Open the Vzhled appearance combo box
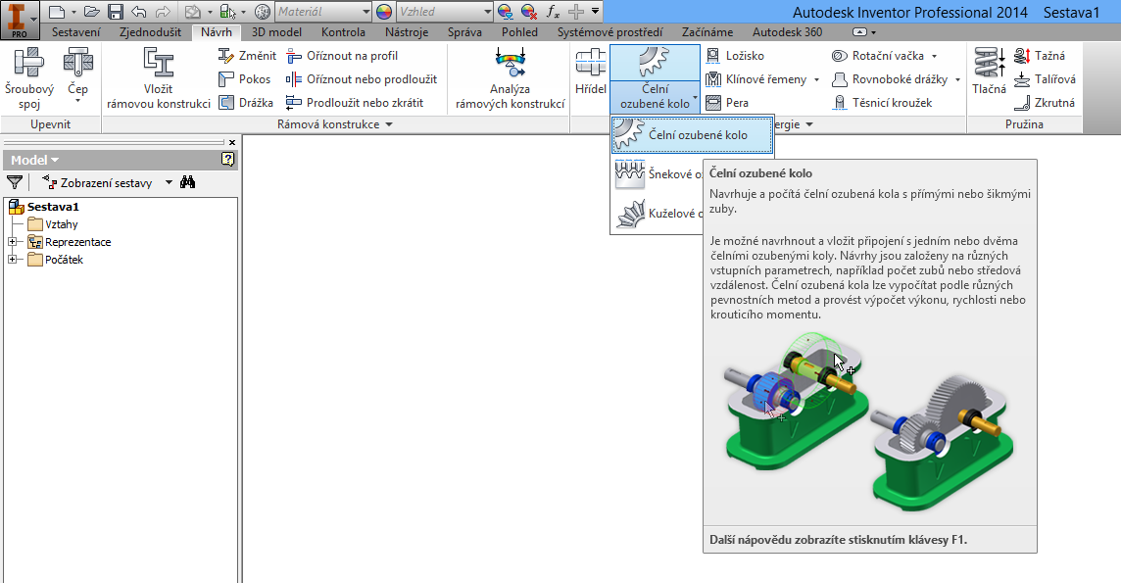The height and width of the screenshot is (583, 1121). [x=445, y=12]
